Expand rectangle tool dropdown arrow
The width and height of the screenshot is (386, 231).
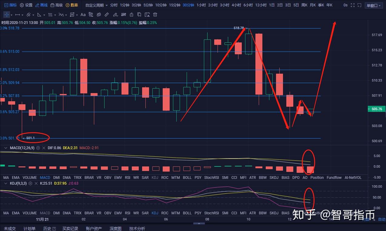point(77,15)
